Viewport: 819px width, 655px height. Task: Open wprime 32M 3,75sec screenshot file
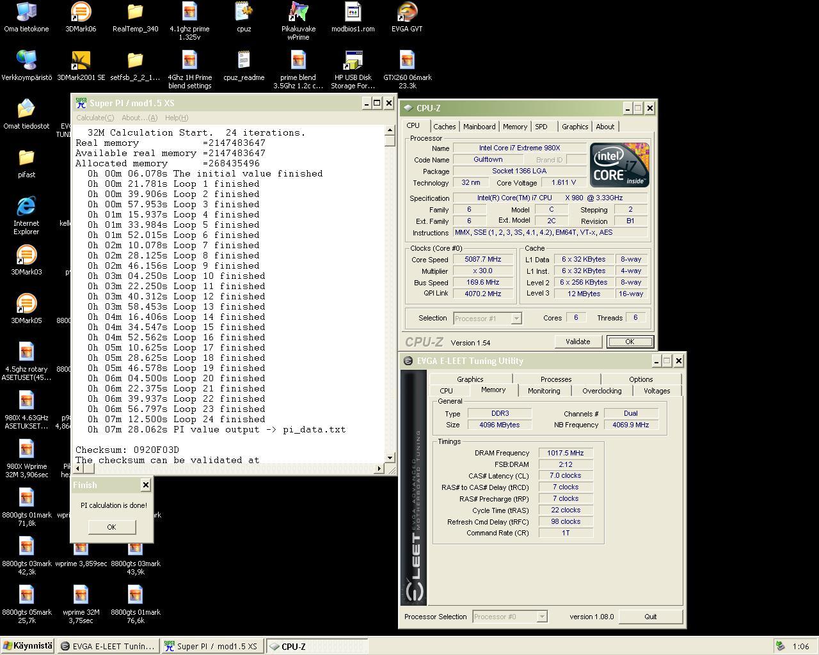click(81, 604)
